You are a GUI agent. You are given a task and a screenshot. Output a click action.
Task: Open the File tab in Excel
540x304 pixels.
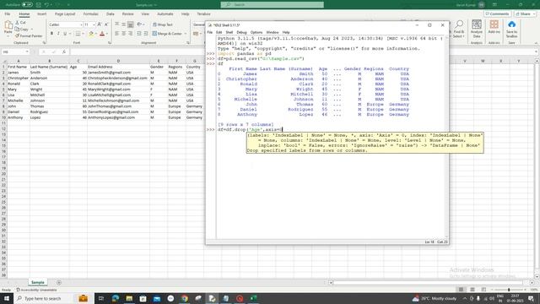8,14
